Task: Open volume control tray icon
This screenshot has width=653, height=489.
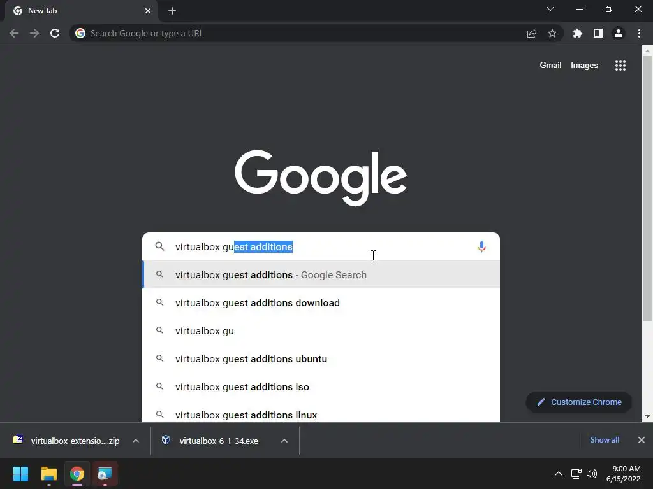Action: (x=592, y=474)
